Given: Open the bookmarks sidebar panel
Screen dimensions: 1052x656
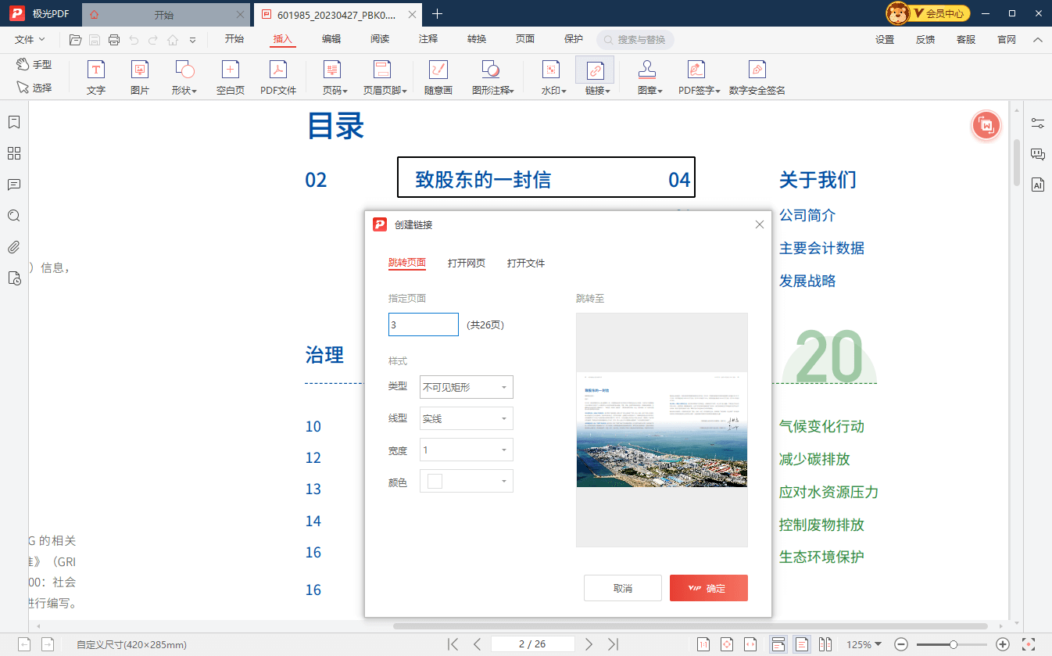Looking at the screenshot, I should pyautogui.click(x=14, y=122).
